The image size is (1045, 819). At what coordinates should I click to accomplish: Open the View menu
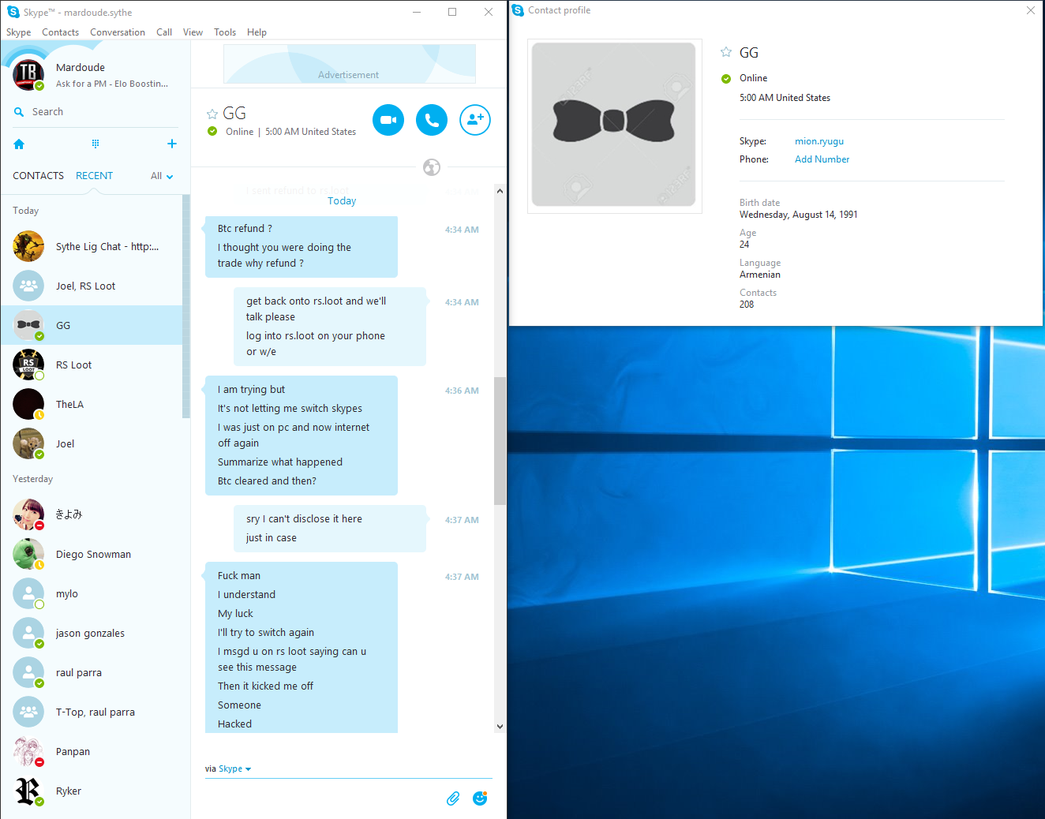tap(193, 32)
